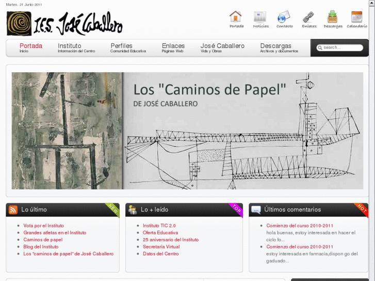Screen dimensions: 375x281
Task: Open the Caminos de papel link
Action: point(43,240)
